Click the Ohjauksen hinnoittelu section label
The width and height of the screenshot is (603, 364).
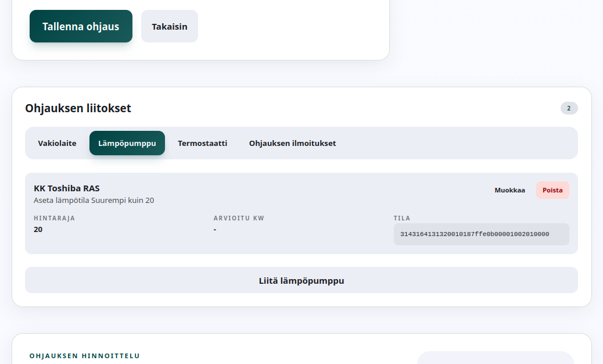[x=85, y=356]
